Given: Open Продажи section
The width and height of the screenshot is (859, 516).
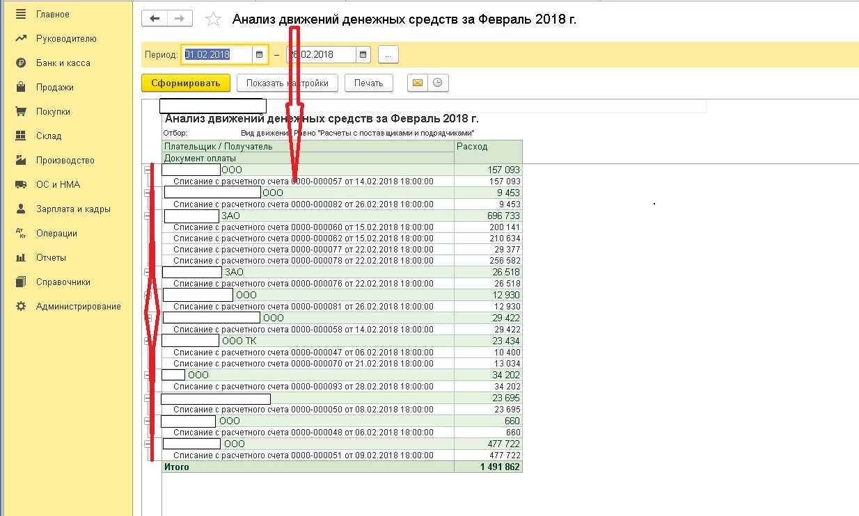Looking at the screenshot, I should pyautogui.click(x=55, y=87).
